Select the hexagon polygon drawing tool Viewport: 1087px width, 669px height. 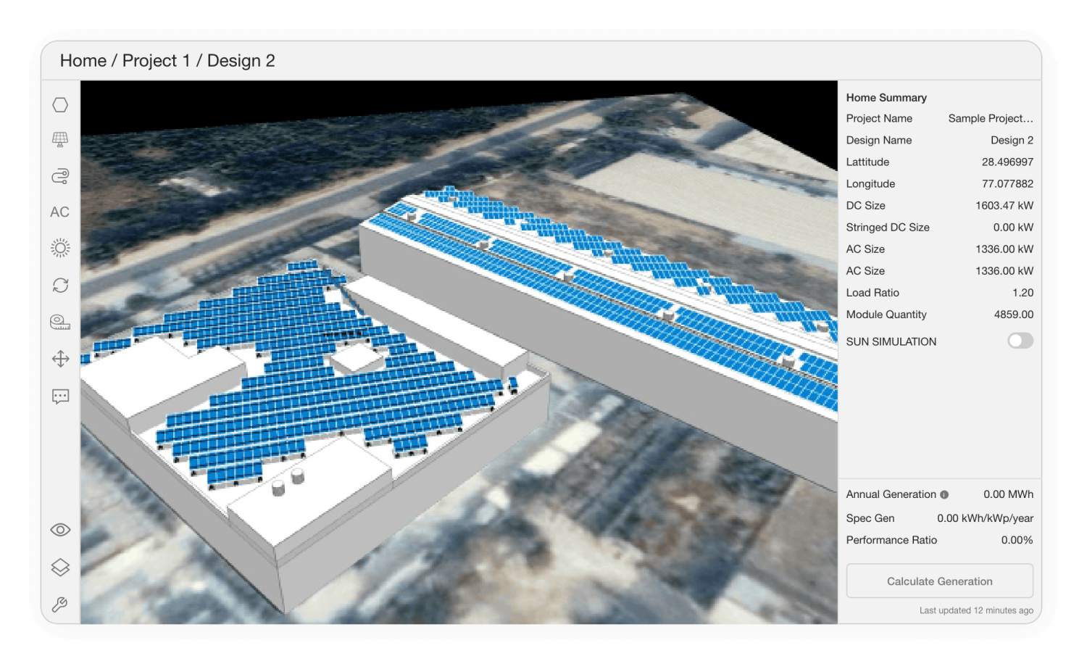point(60,105)
